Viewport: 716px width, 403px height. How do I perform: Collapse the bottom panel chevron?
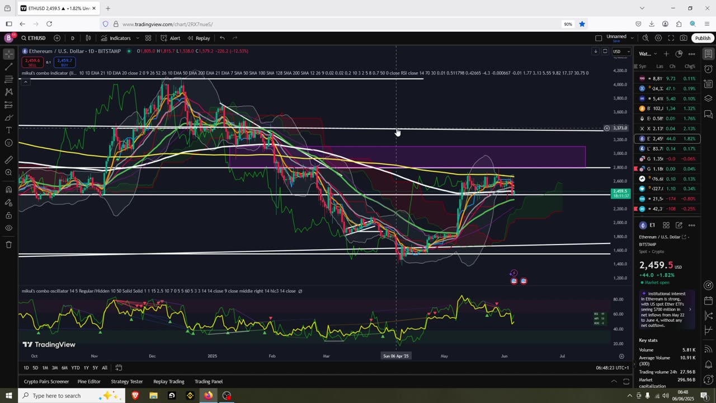[x=614, y=382]
